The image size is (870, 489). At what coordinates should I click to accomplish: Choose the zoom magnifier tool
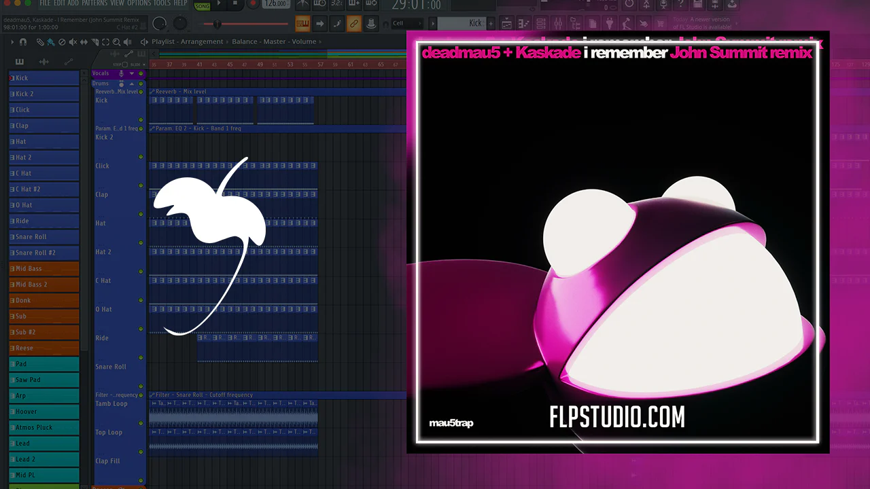[x=116, y=42]
